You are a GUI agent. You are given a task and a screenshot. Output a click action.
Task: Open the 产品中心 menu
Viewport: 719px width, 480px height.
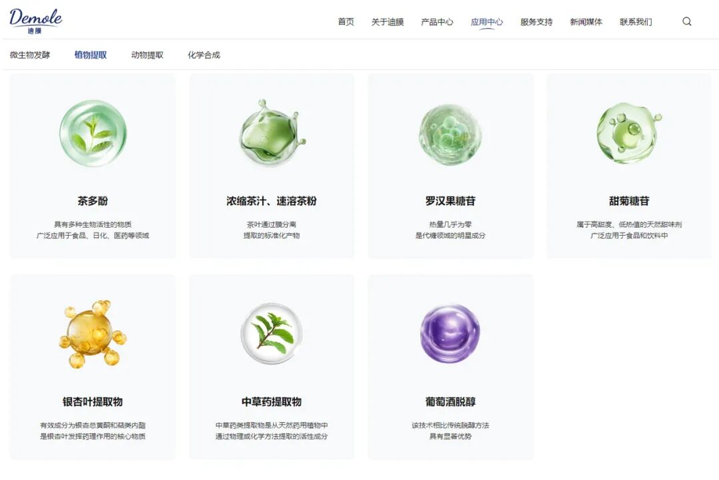click(437, 22)
